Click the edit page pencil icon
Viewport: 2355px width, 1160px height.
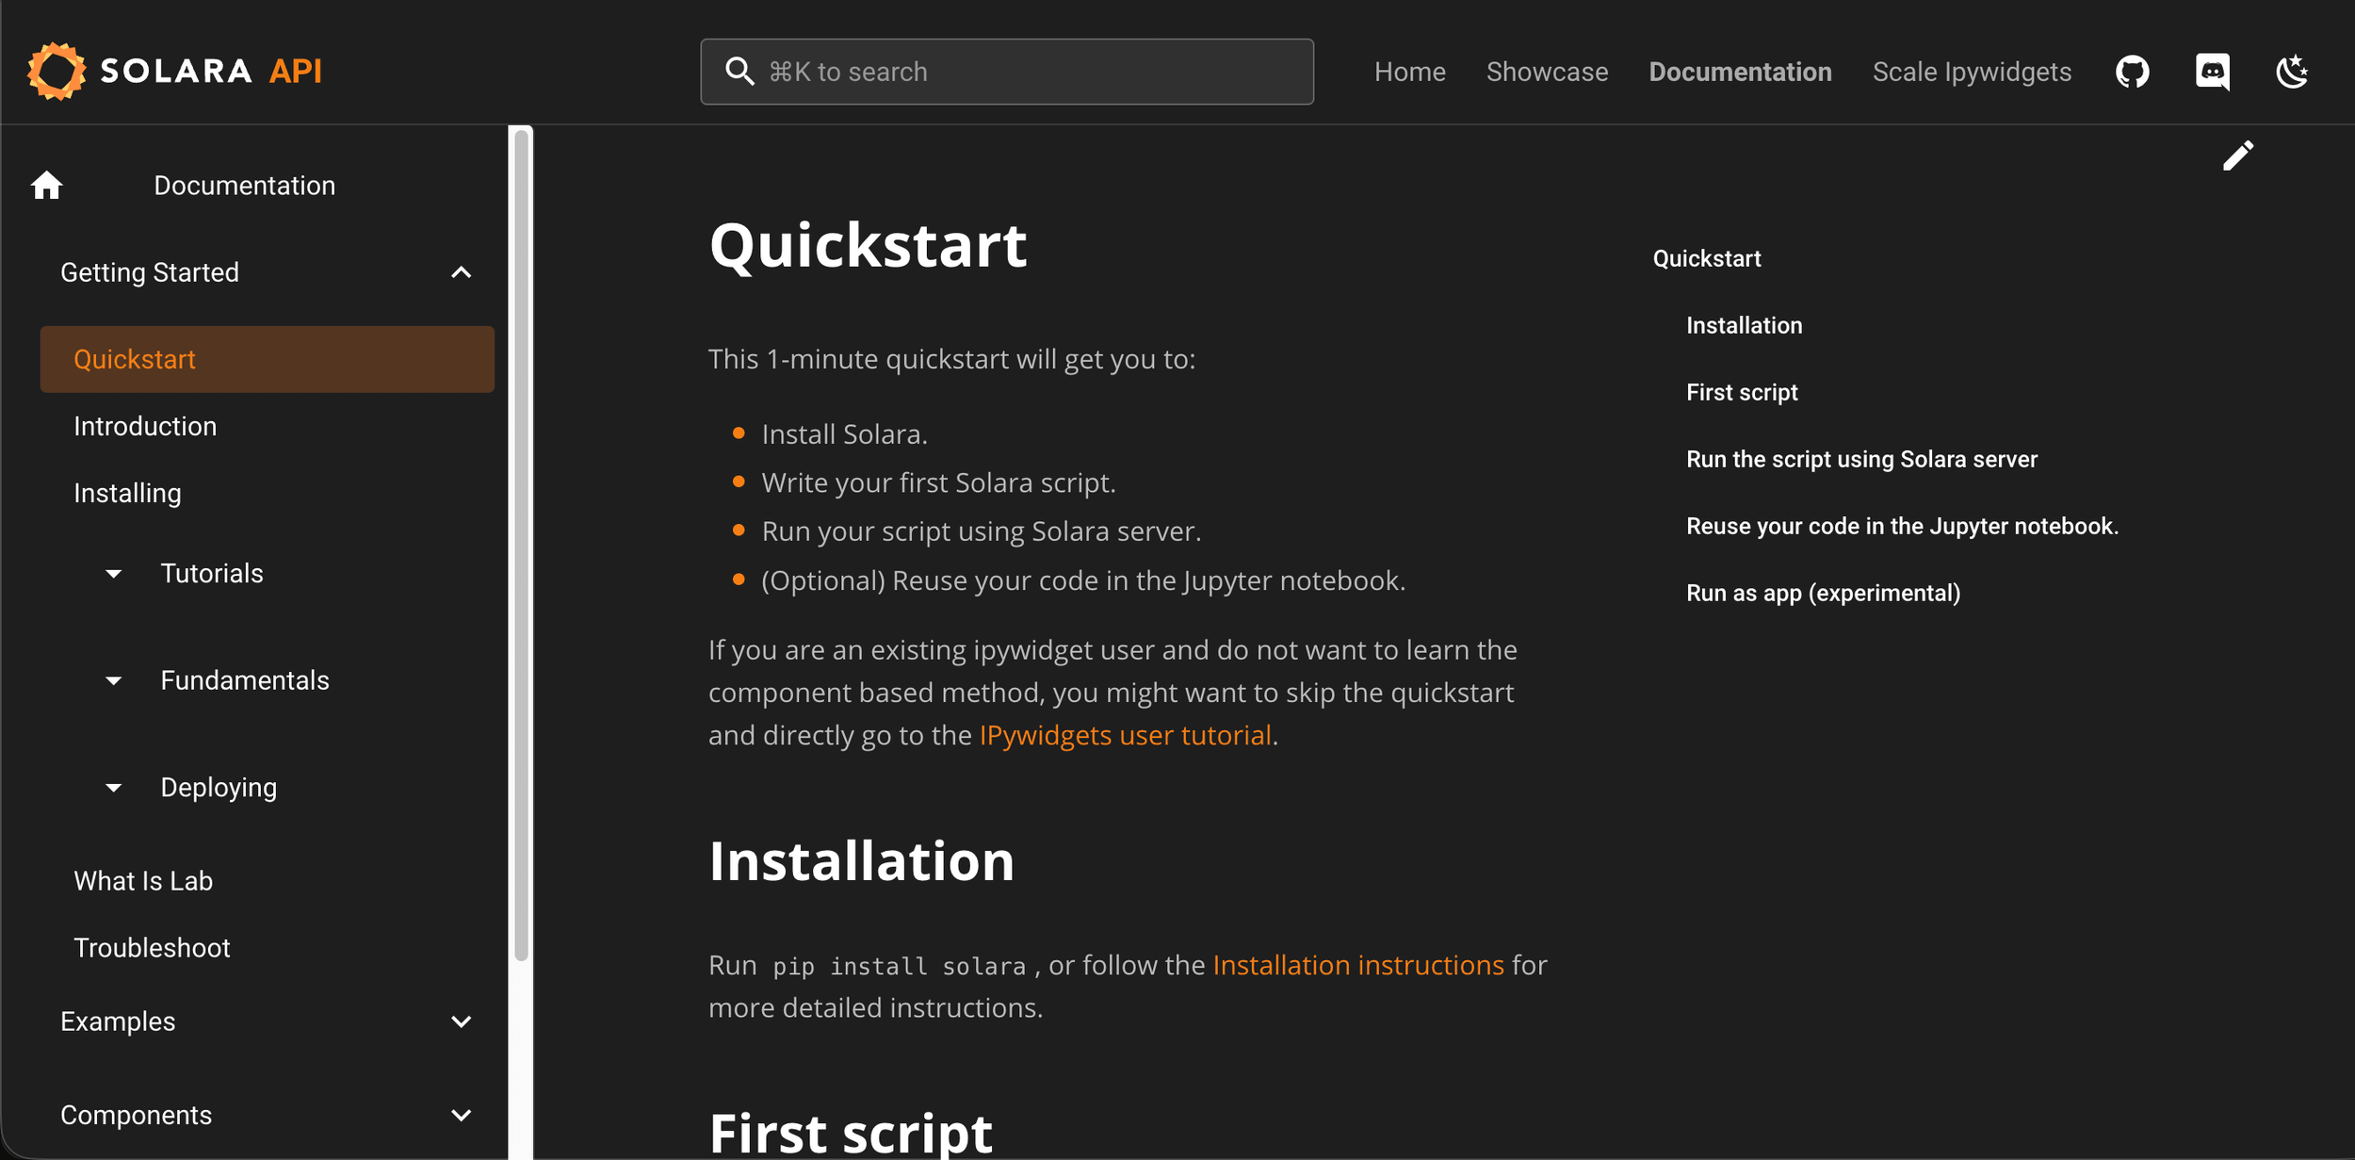[x=2238, y=155]
